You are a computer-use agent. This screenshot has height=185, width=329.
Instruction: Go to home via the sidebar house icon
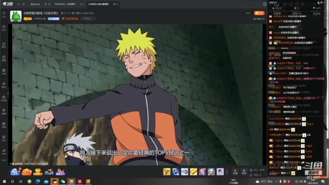4,45
